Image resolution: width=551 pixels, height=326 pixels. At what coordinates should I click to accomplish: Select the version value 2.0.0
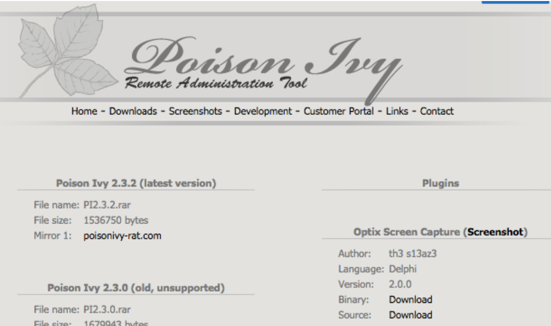click(400, 284)
